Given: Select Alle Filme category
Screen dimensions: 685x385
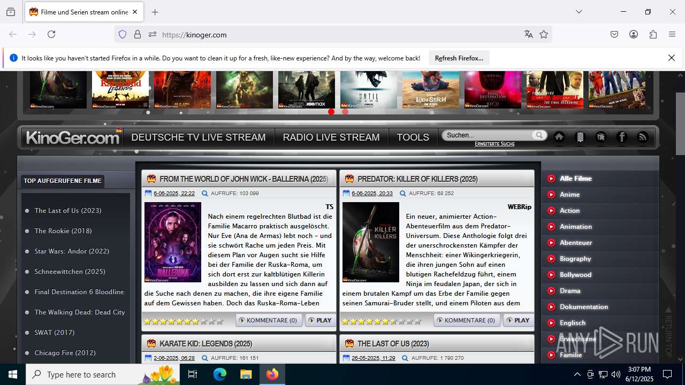Looking at the screenshot, I should click(x=576, y=179).
